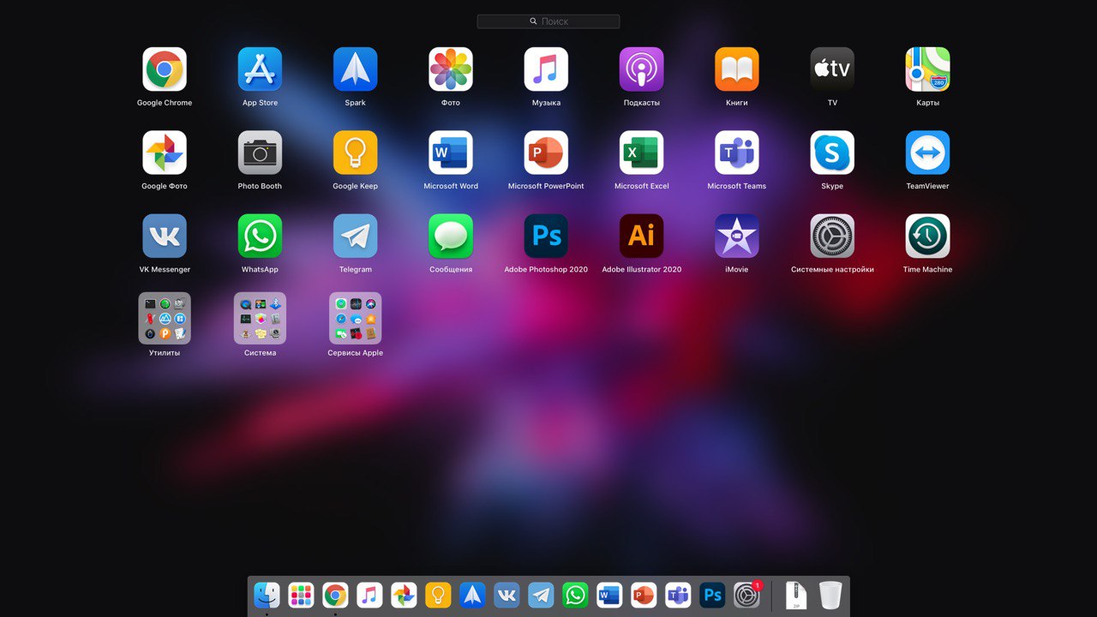The image size is (1097, 617).
Task: Open Photoshop from the Dock
Action: point(712,595)
